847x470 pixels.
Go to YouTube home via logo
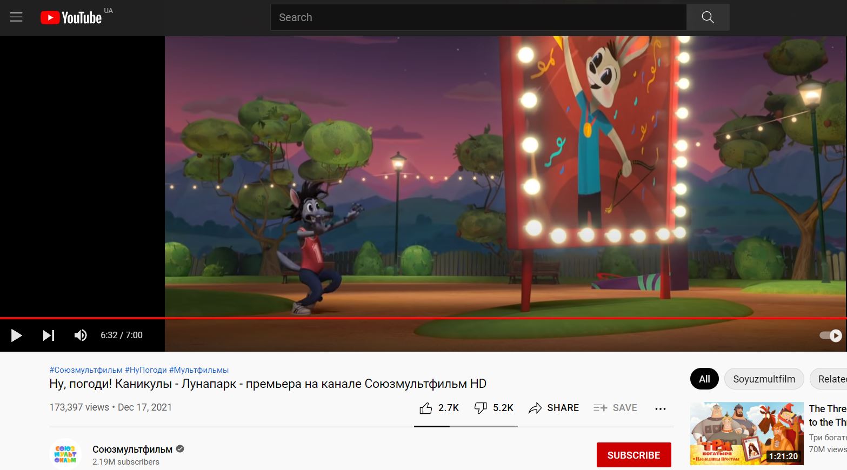point(71,18)
